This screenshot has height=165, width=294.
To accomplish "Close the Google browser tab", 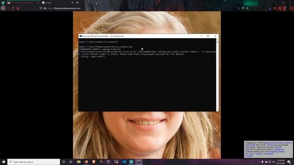I will click(x=73, y=3).
